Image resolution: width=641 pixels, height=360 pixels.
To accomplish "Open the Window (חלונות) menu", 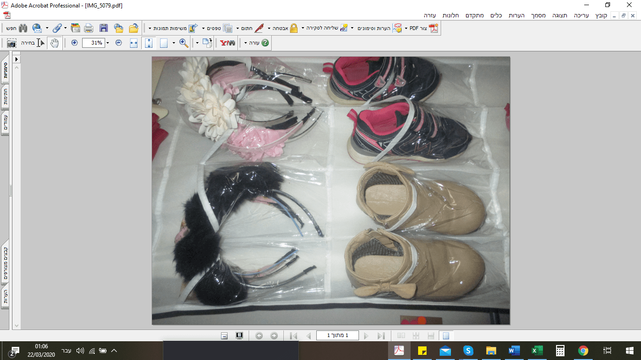I will pyautogui.click(x=450, y=15).
